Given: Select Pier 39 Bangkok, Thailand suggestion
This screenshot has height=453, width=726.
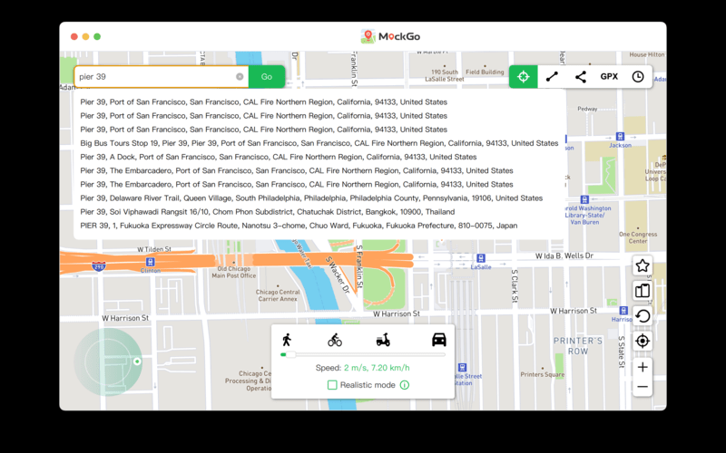Looking at the screenshot, I should 267,212.
